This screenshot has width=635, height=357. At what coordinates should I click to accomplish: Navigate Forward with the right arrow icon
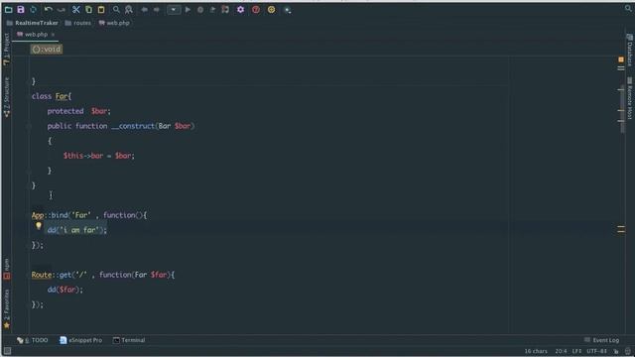[157, 9]
